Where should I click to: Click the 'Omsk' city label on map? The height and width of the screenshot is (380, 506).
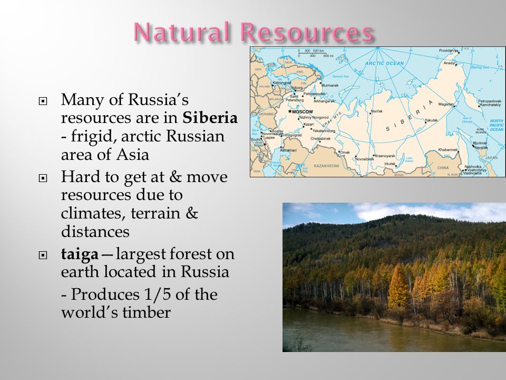345,152
